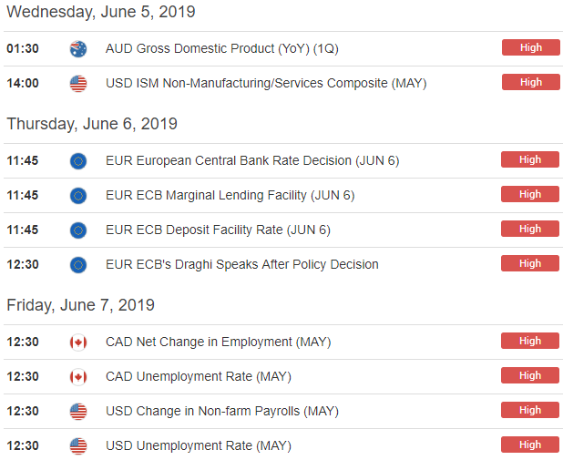Click the US flag beside Non-farm Payrolls
The width and height of the screenshot is (563, 460).
click(x=78, y=412)
